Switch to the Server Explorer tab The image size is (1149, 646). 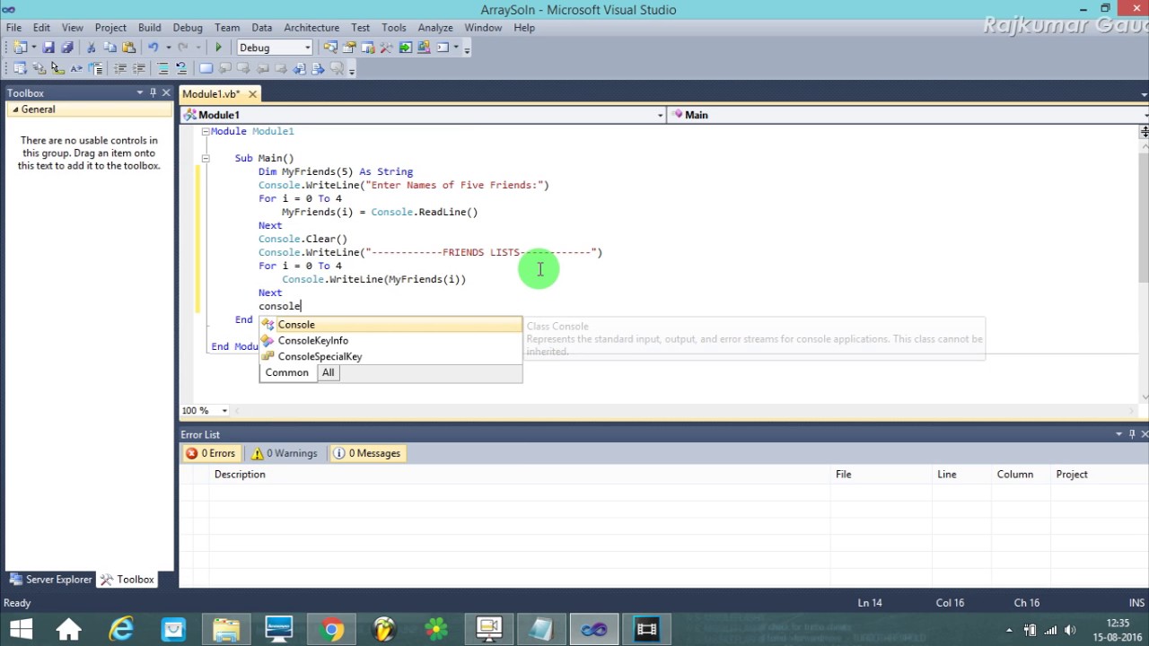[50, 580]
